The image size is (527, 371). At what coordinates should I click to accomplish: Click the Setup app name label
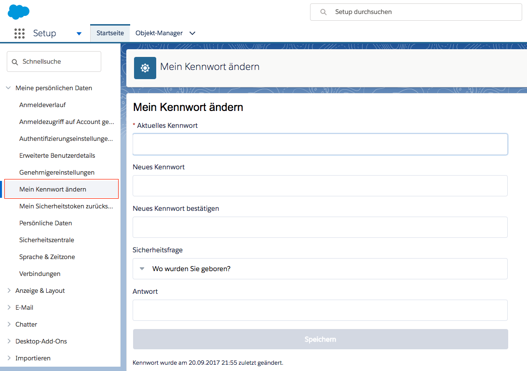pyautogui.click(x=44, y=33)
